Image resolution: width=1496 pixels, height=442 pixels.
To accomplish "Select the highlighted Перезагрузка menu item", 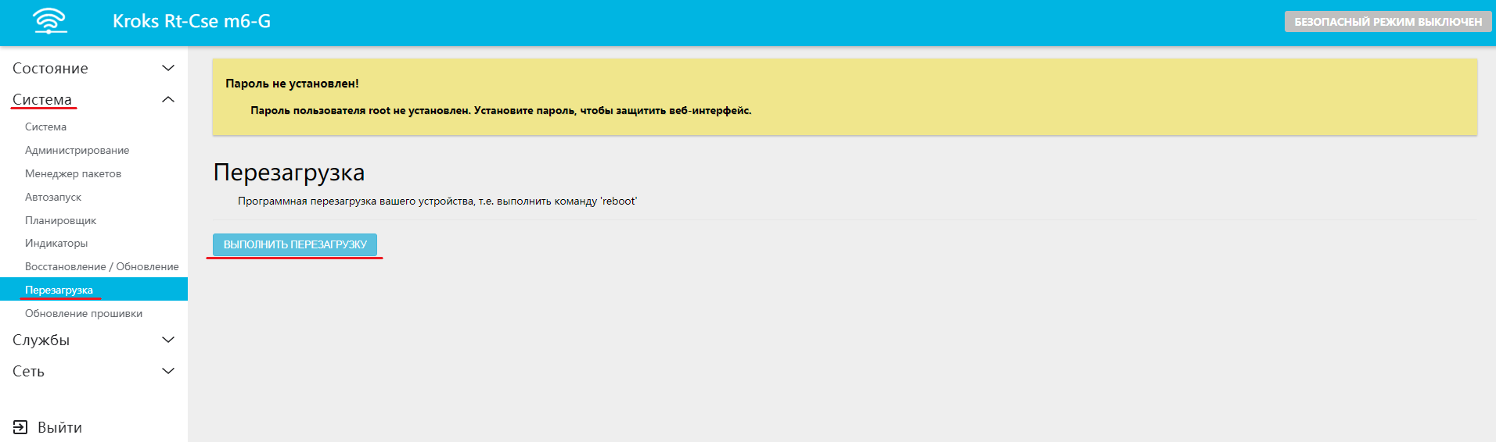I will 59,290.
